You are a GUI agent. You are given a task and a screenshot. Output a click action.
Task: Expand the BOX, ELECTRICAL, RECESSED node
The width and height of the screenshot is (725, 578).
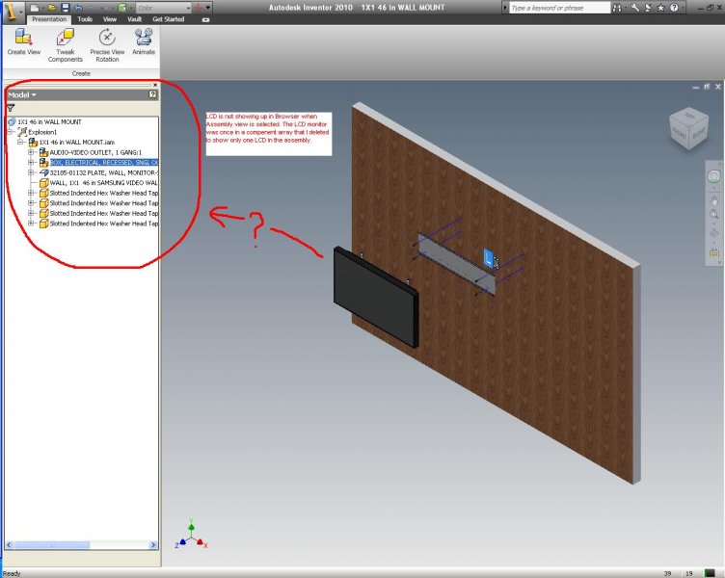click(x=31, y=163)
